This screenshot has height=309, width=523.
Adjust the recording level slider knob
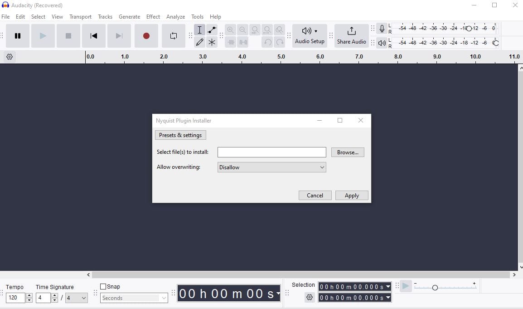click(x=469, y=29)
